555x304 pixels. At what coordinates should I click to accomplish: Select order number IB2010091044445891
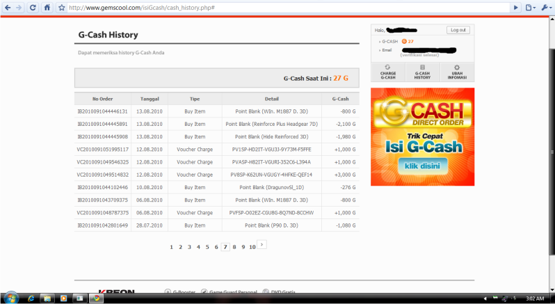click(103, 124)
